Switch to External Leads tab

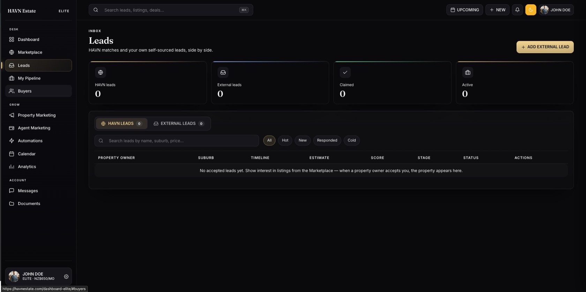(x=179, y=124)
